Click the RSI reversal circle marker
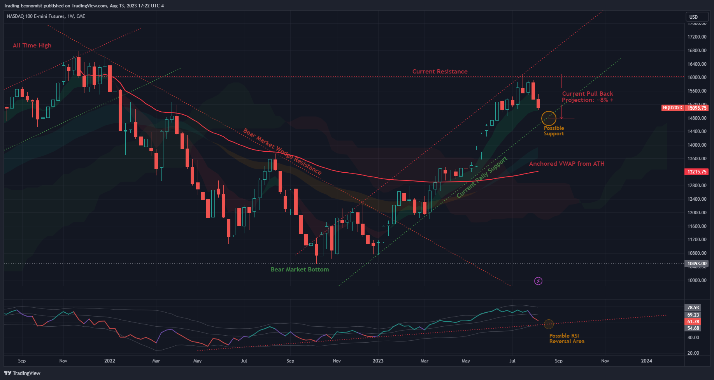This screenshot has width=714, height=380. click(549, 324)
